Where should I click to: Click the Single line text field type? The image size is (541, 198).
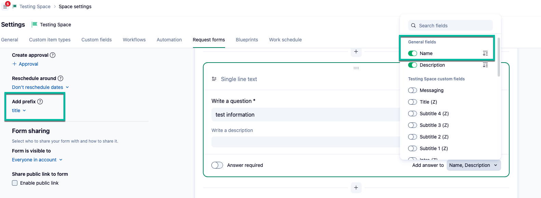(x=239, y=79)
